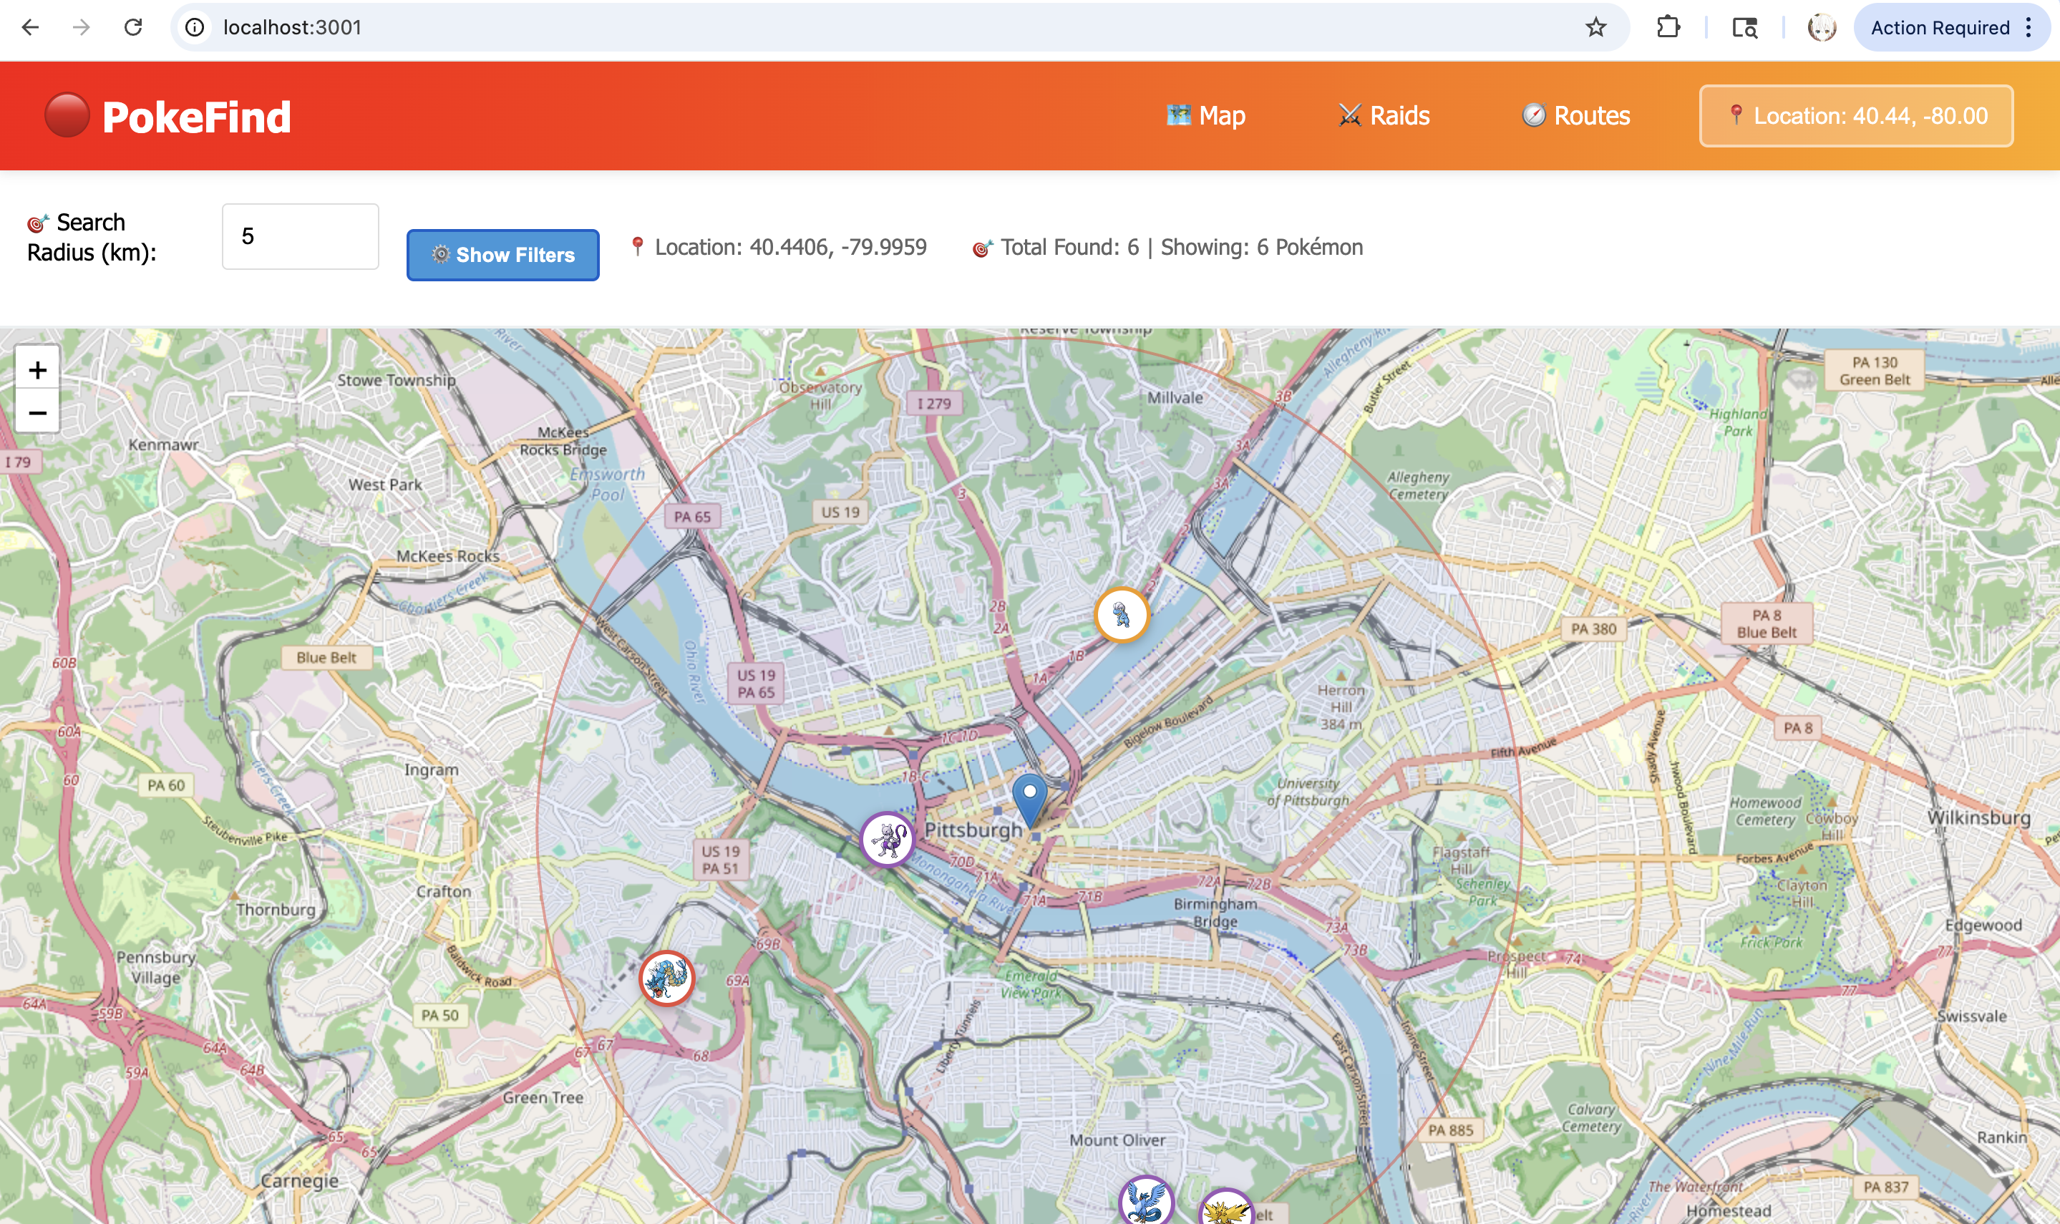This screenshot has height=1224, width=2060.
Task: Click the Location: 40.44, -80.00 badge
Action: [x=1854, y=115]
